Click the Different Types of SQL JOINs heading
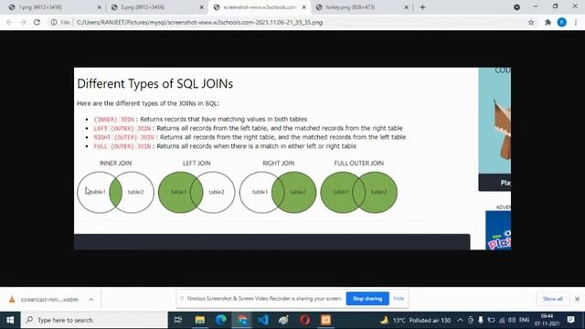The width and height of the screenshot is (585, 329). click(x=154, y=83)
